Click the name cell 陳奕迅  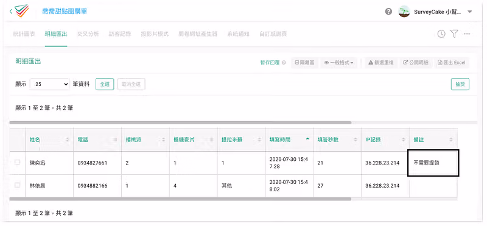click(x=38, y=163)
